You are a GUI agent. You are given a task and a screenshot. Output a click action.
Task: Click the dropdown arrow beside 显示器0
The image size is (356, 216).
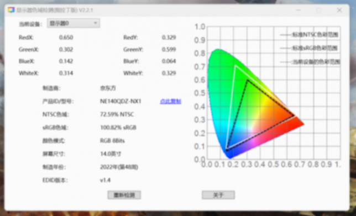click(95, 23)
